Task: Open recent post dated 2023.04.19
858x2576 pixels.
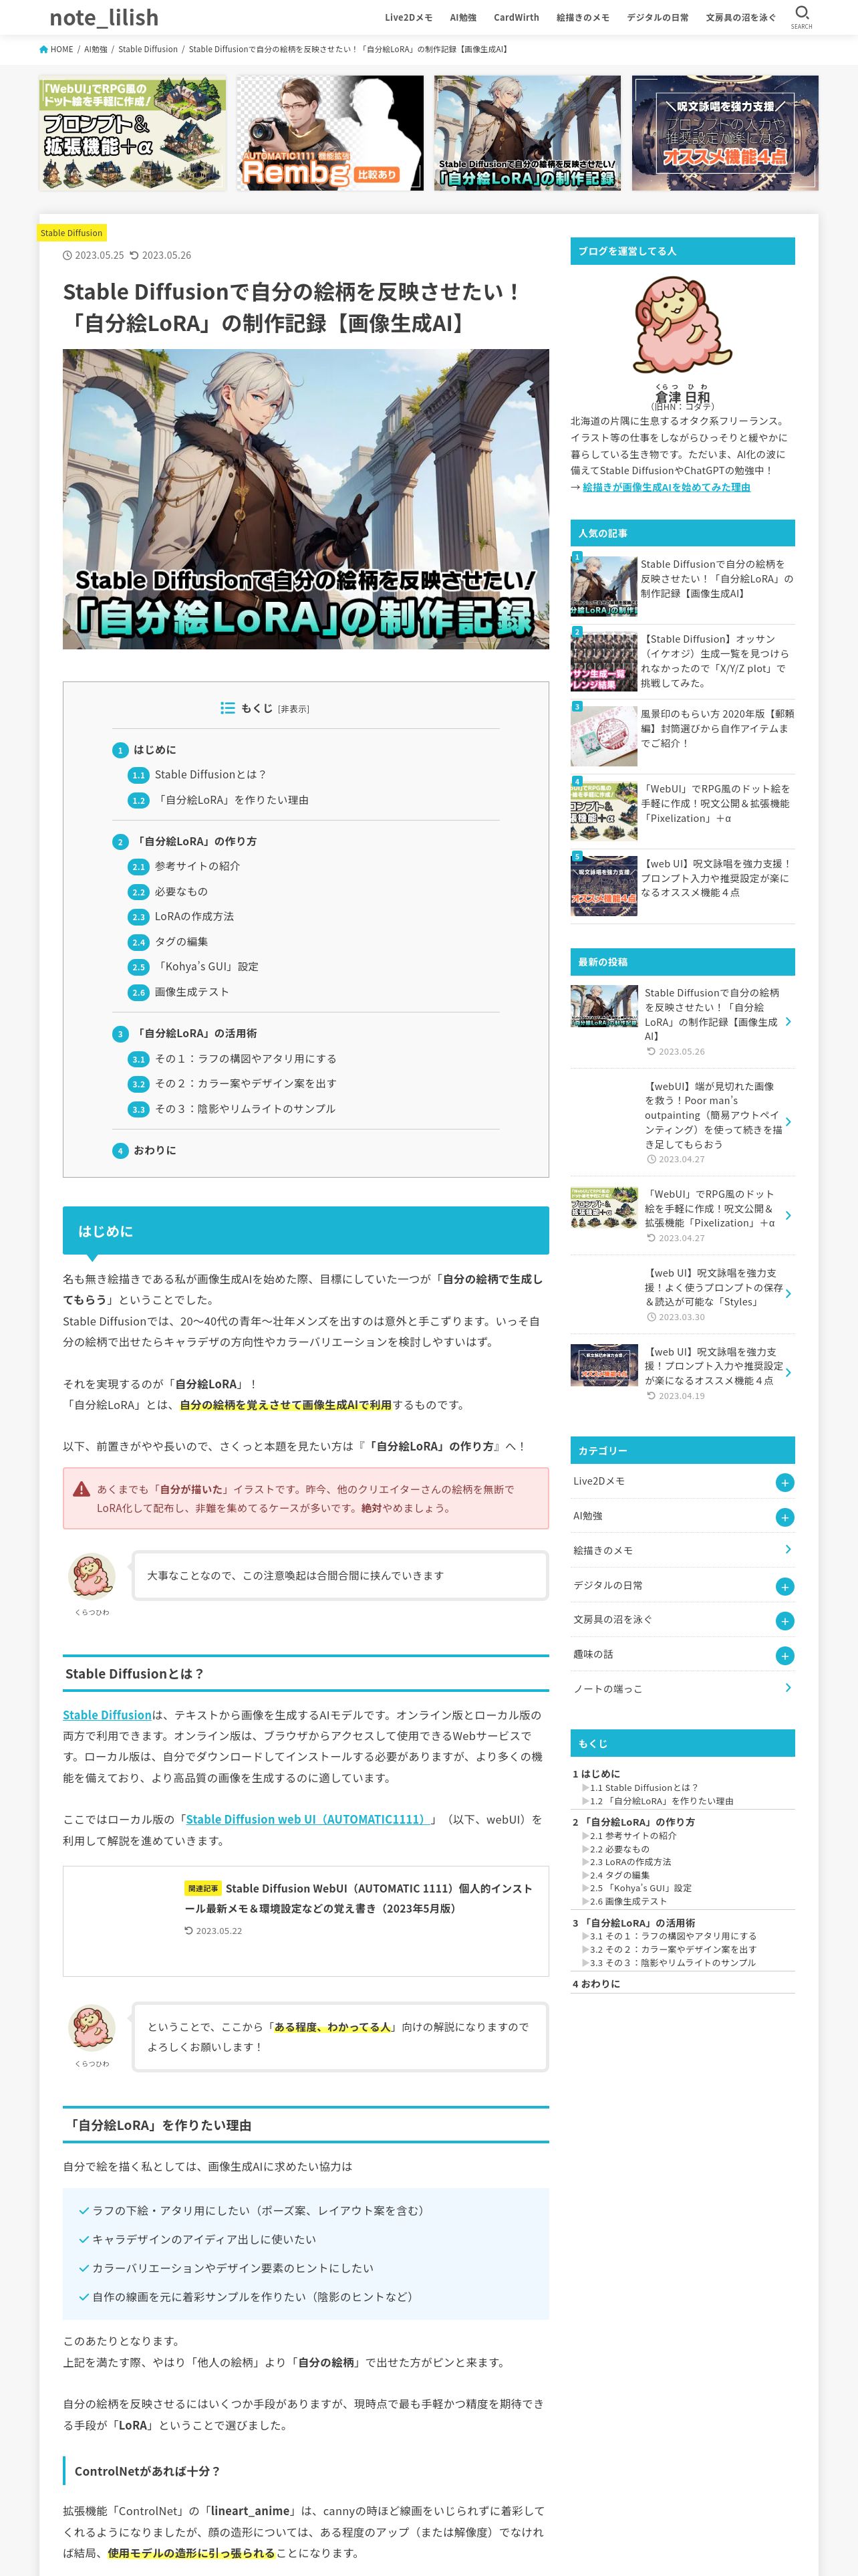Action: (682, 1373)
